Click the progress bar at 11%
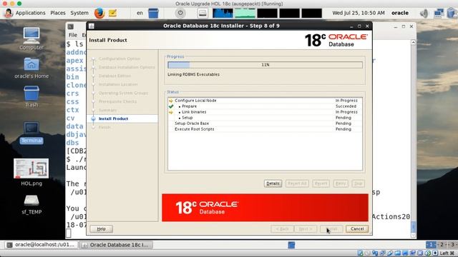Image resolution: width=458 pixels, height=257 pixels. (265, 65)
